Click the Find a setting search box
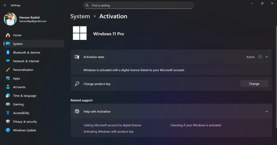277x145 pixels. coord(138,5)
